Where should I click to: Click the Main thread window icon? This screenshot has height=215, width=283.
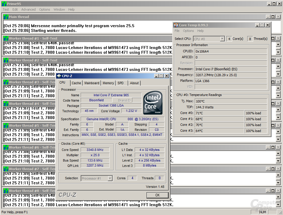(x=6, y=17)
